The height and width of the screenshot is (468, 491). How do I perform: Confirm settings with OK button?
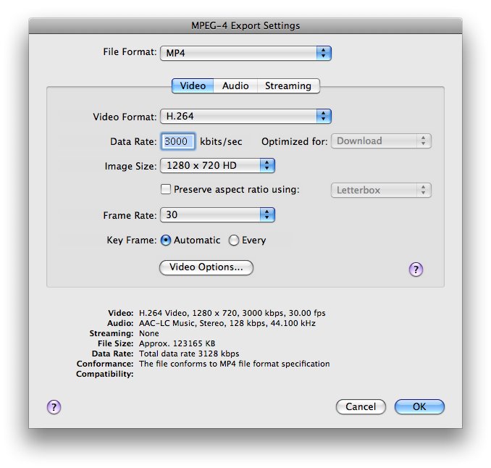pos(419,406)
